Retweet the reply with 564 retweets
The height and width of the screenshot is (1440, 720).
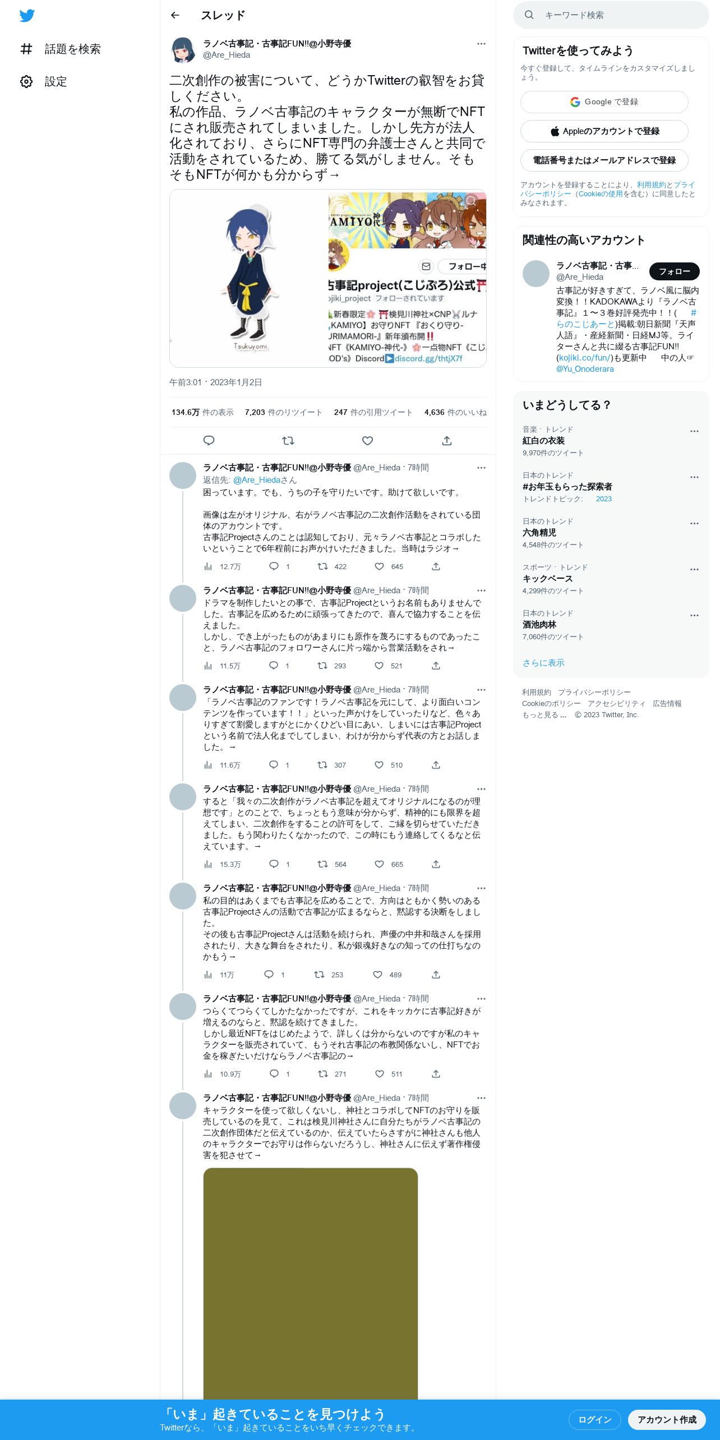(322, 864)
